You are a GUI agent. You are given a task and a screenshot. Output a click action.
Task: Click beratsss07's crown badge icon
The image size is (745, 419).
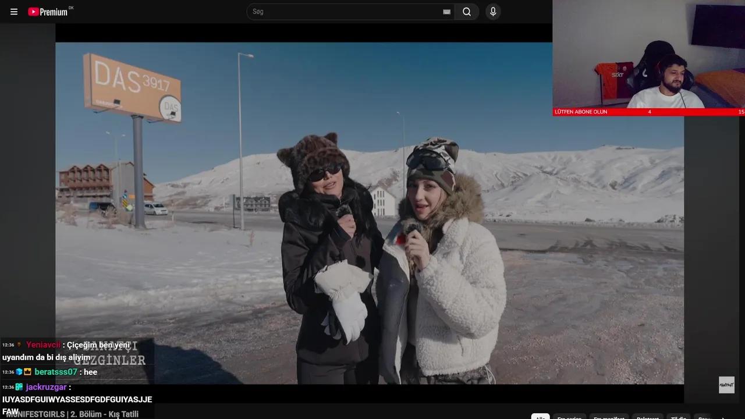click(x=27, y=372)
